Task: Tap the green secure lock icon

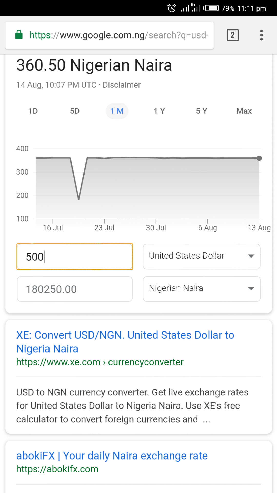Action: coord(19,35)
